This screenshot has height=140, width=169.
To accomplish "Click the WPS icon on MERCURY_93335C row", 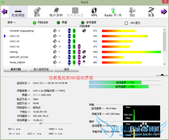I will click(84, 57).
